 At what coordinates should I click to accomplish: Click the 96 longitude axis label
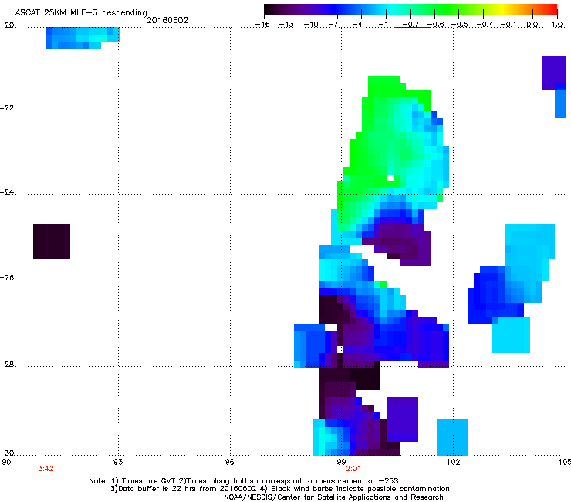coord(230,462)
